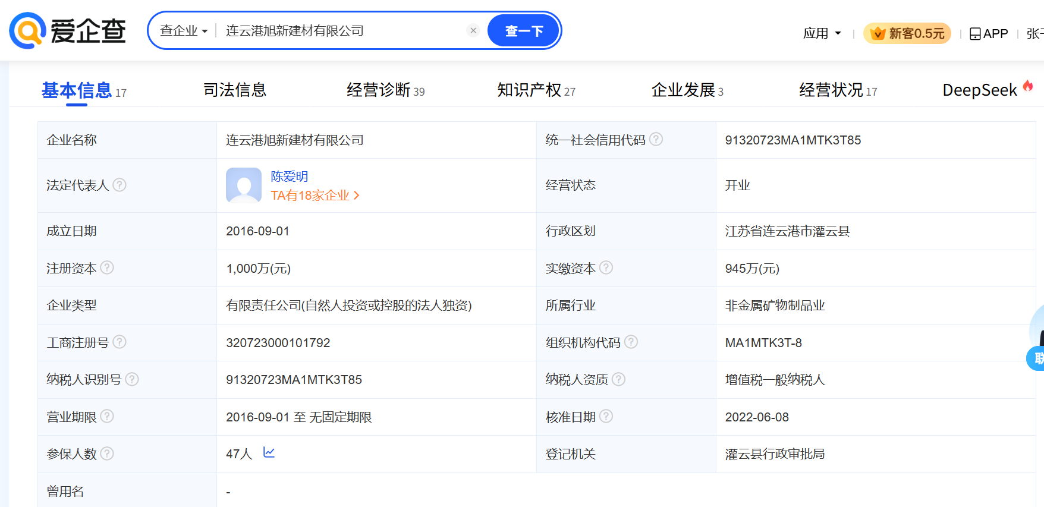Open help icon next to 统一社会信用代码
The height and width of the screenshot is (507, 1044).
point(656,139)
